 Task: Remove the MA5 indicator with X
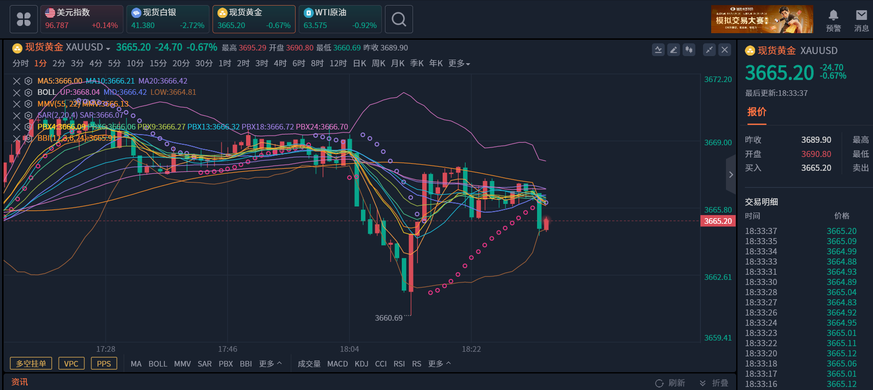[x=17, y=81]
